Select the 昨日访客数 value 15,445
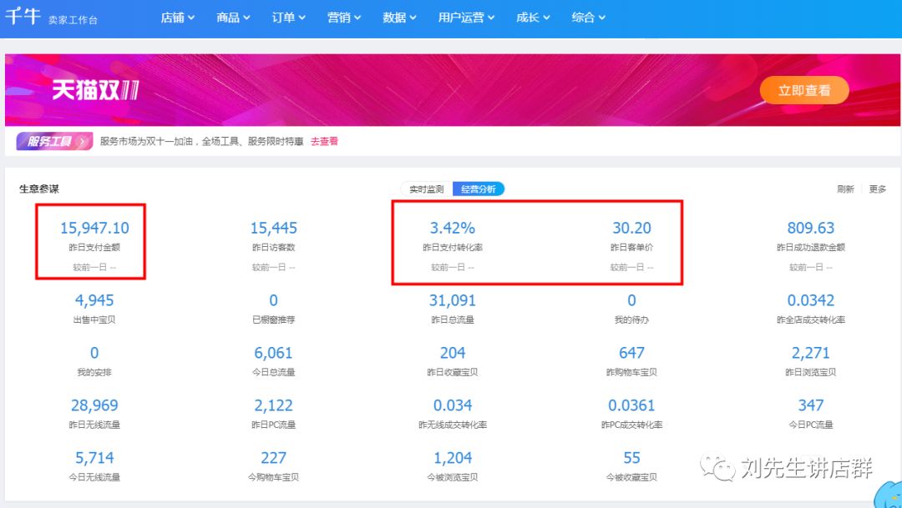Screen dimensions: 902x508 [x=273, y=228]
